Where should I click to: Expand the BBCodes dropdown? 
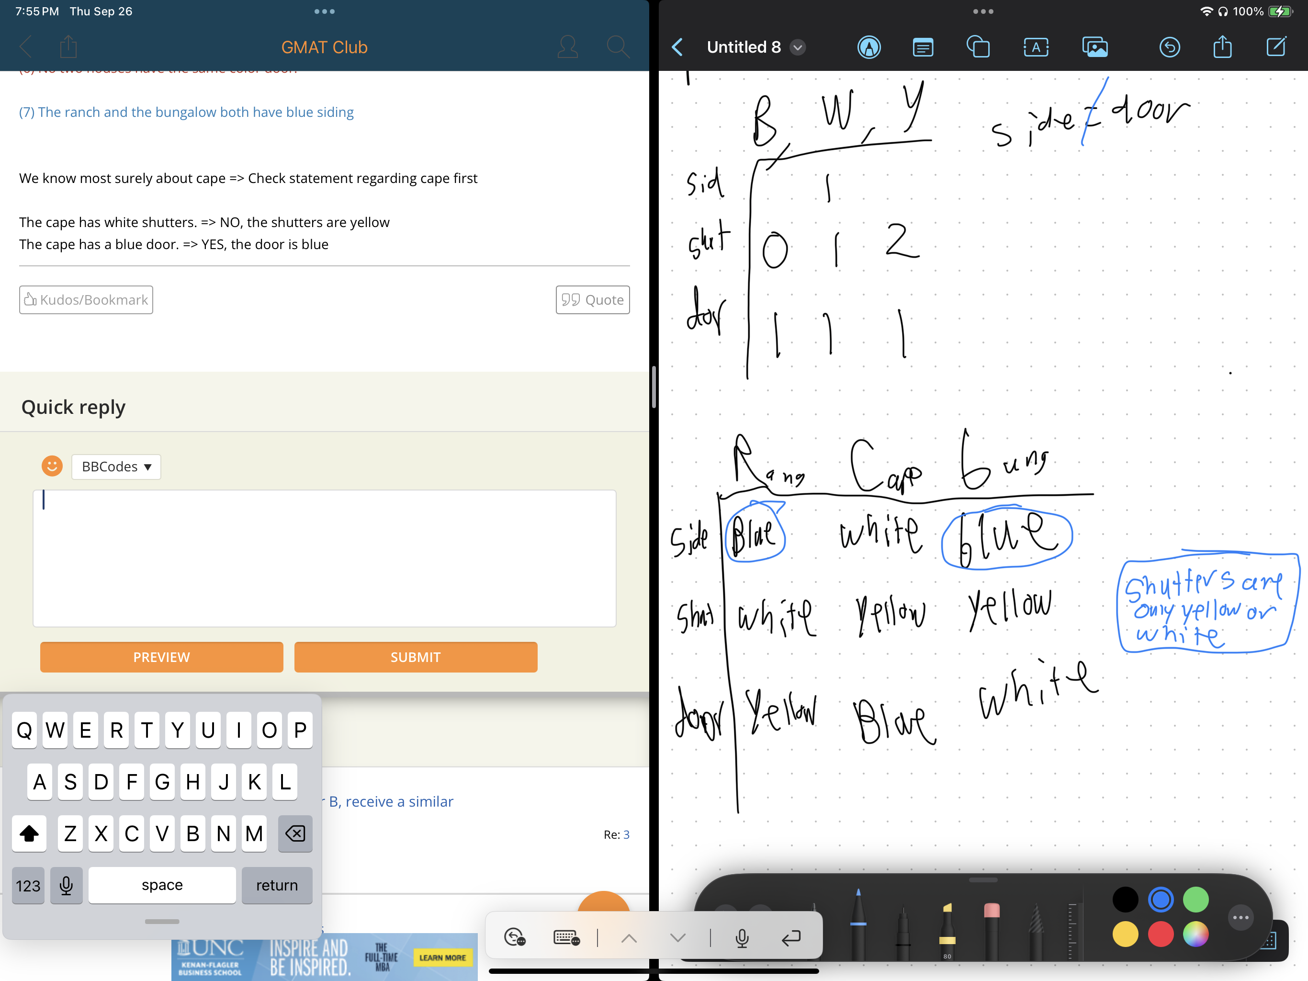[116, 466]
